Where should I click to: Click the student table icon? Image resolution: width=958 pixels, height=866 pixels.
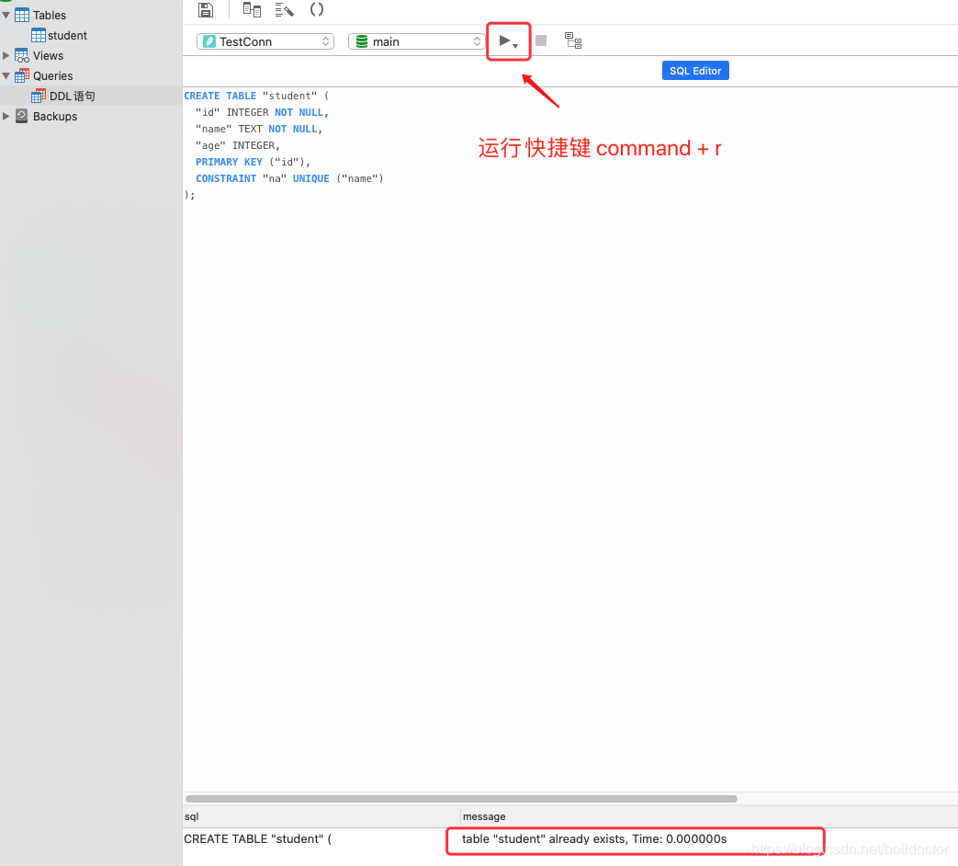pyautogui.click(x=38, y=36)
